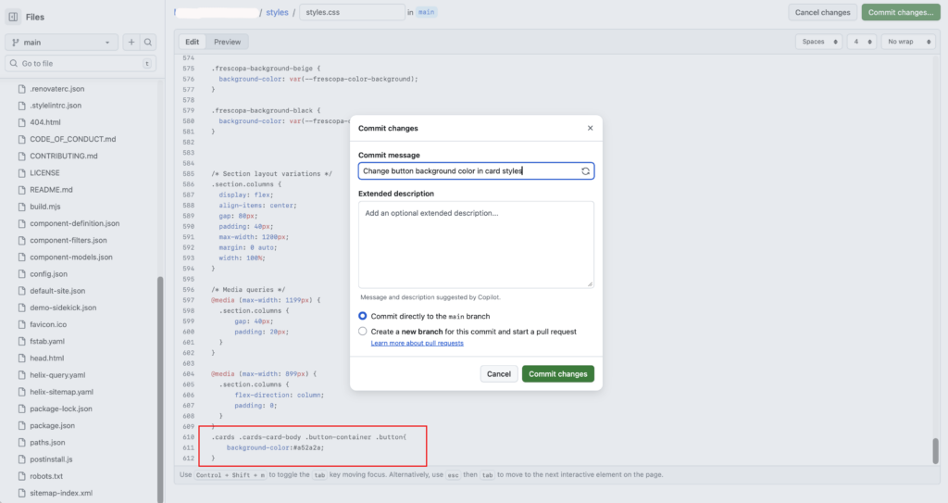Open helix-sitemap.yaml in file tree
Viewport: 948px width, 503px height.
point(62,392)
